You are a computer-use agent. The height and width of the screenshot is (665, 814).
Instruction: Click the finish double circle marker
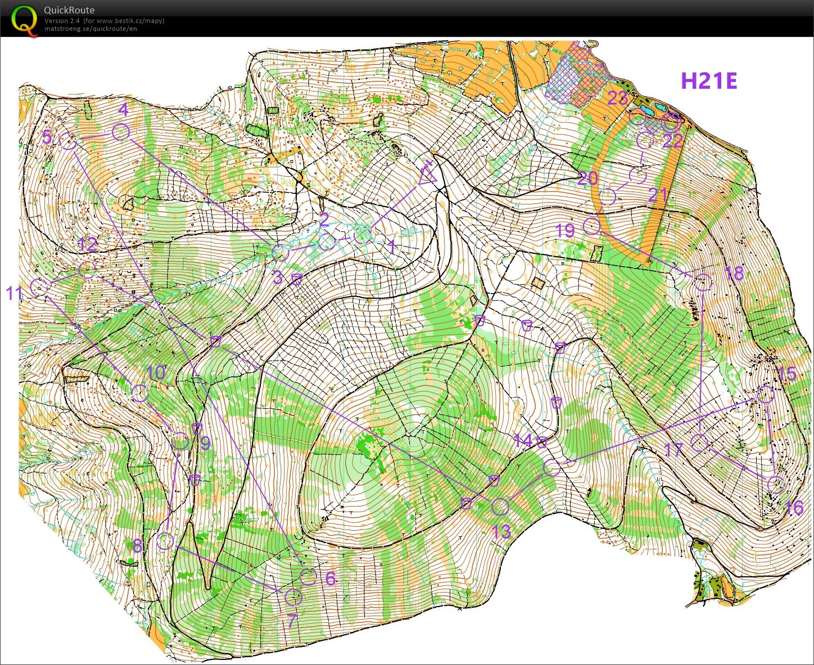pos(672,121)
